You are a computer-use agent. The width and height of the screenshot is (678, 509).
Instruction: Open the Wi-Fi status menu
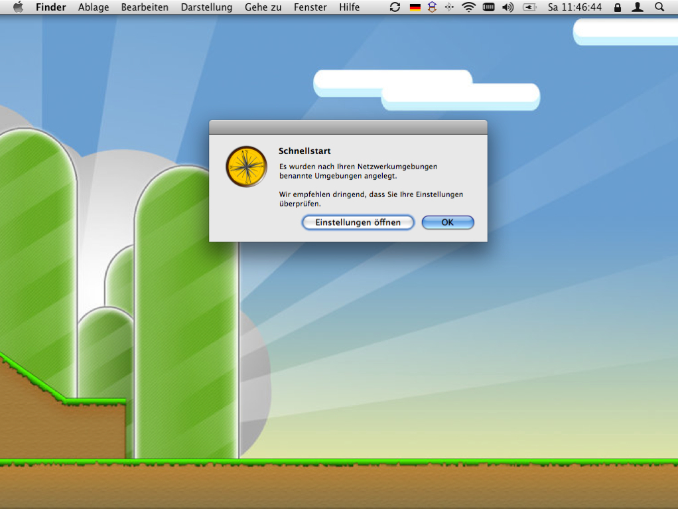468,7
